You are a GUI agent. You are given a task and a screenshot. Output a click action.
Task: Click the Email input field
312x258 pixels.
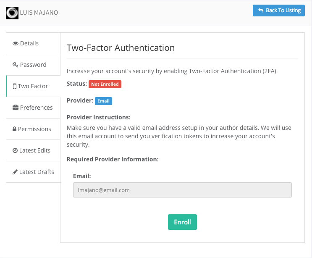point(182,190)
